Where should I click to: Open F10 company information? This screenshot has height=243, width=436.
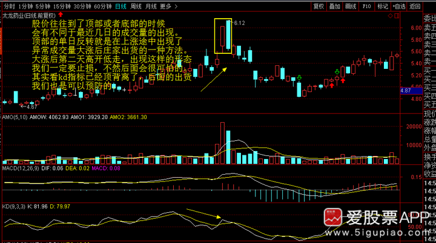(x=366, y=7)
